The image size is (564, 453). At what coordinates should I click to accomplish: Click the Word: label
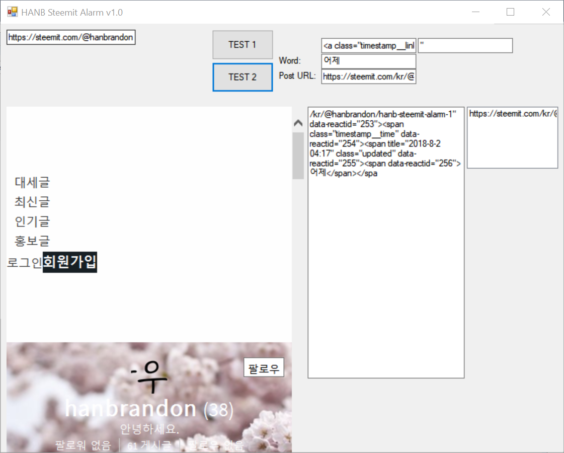(290, 61)
